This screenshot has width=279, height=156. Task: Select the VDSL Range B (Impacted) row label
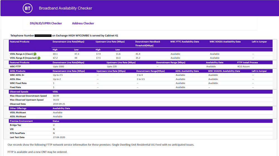click(23, 58)
